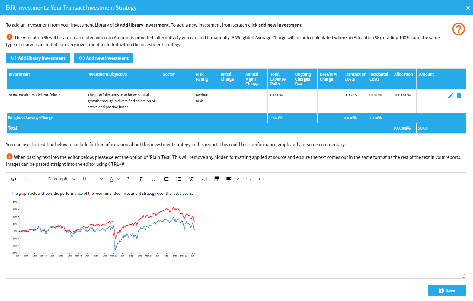Edit Acme Wealth Model Portfolio 2 row
The image size is (473, 301).
point(451,96)
